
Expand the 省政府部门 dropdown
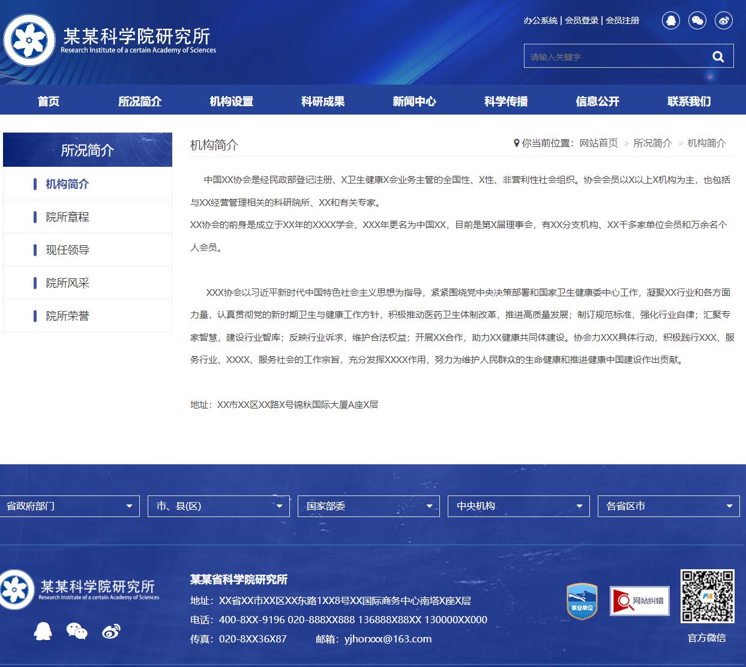pyautogui.click(x=70, y=506)
